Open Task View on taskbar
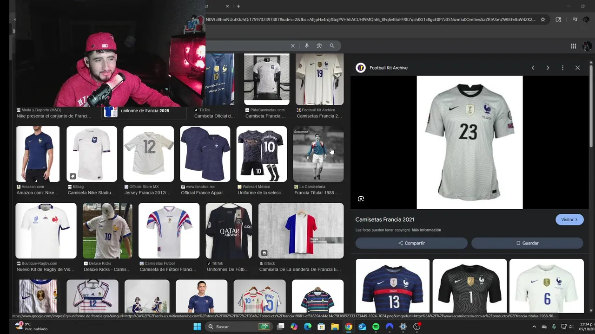595x334 pixels. [x=280, y=327]
